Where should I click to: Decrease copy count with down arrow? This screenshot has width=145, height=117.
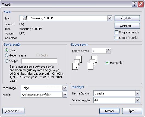click(x=108, y=52)
